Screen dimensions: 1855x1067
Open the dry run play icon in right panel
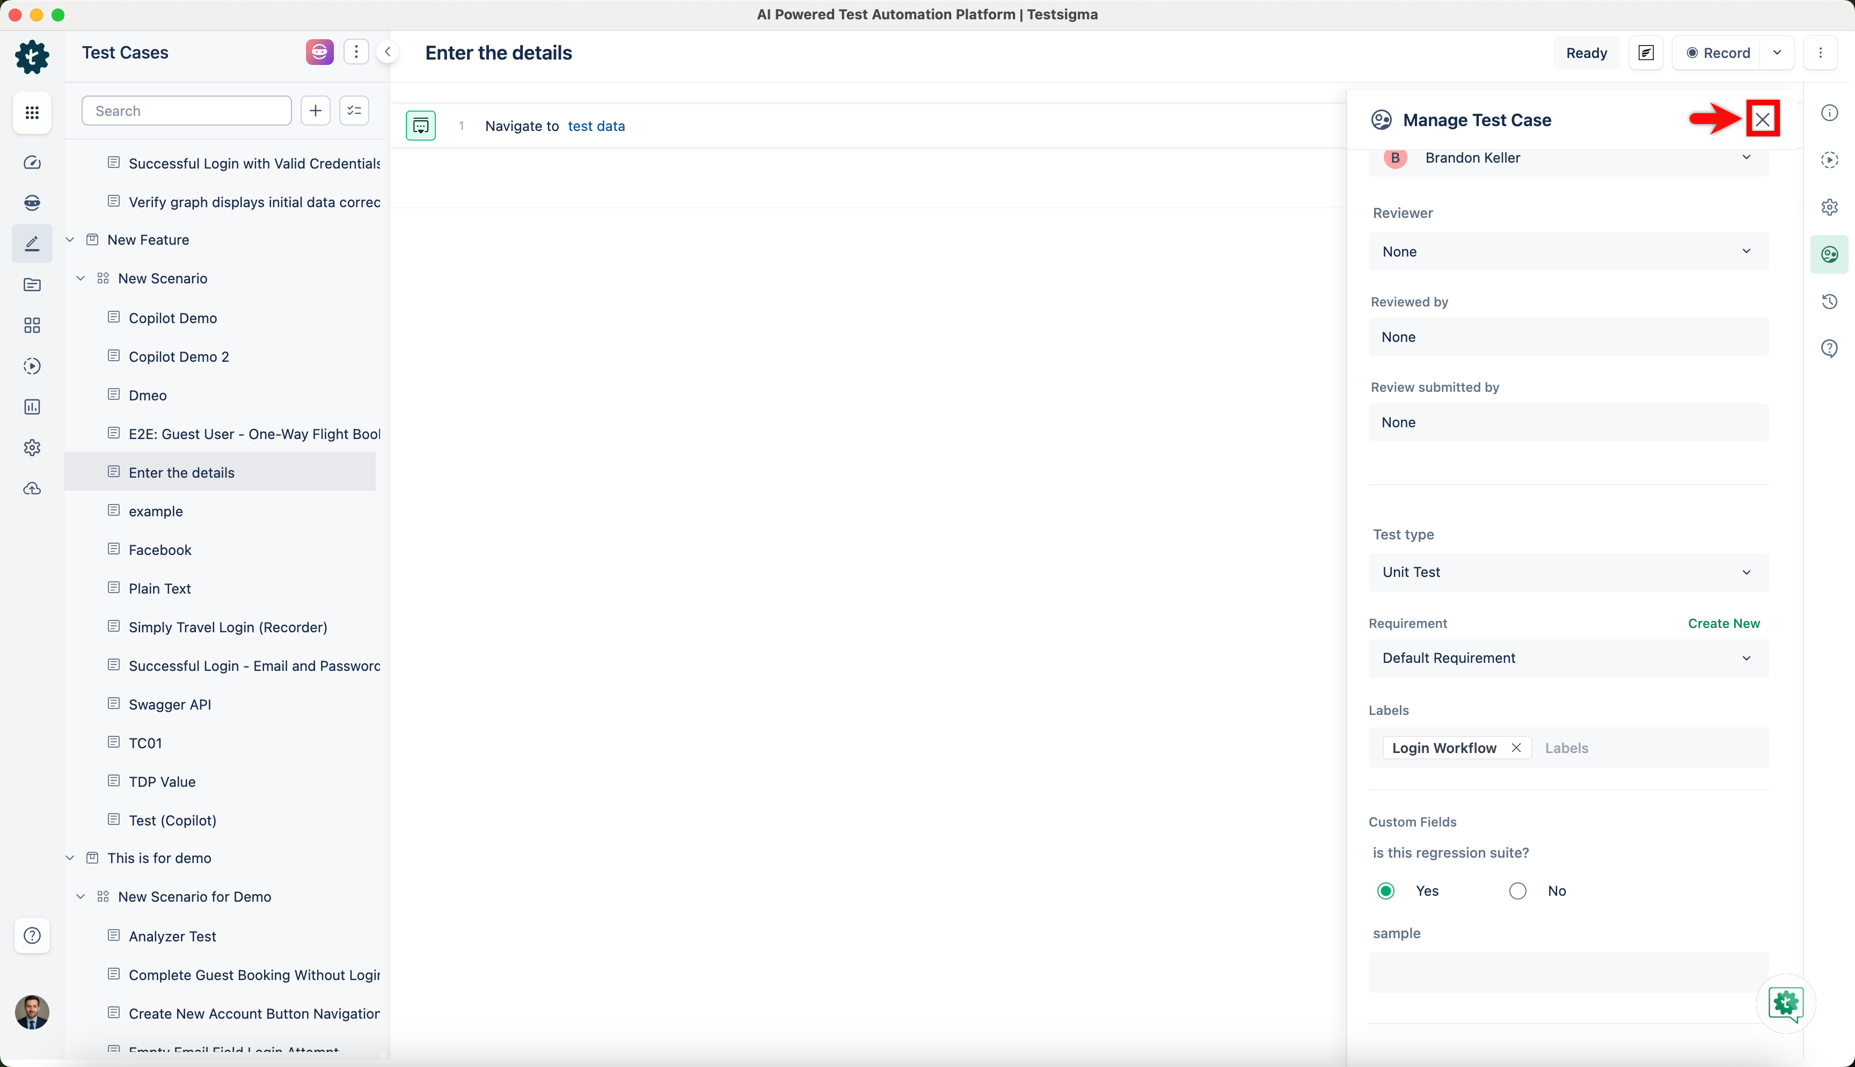(1829, 160)
